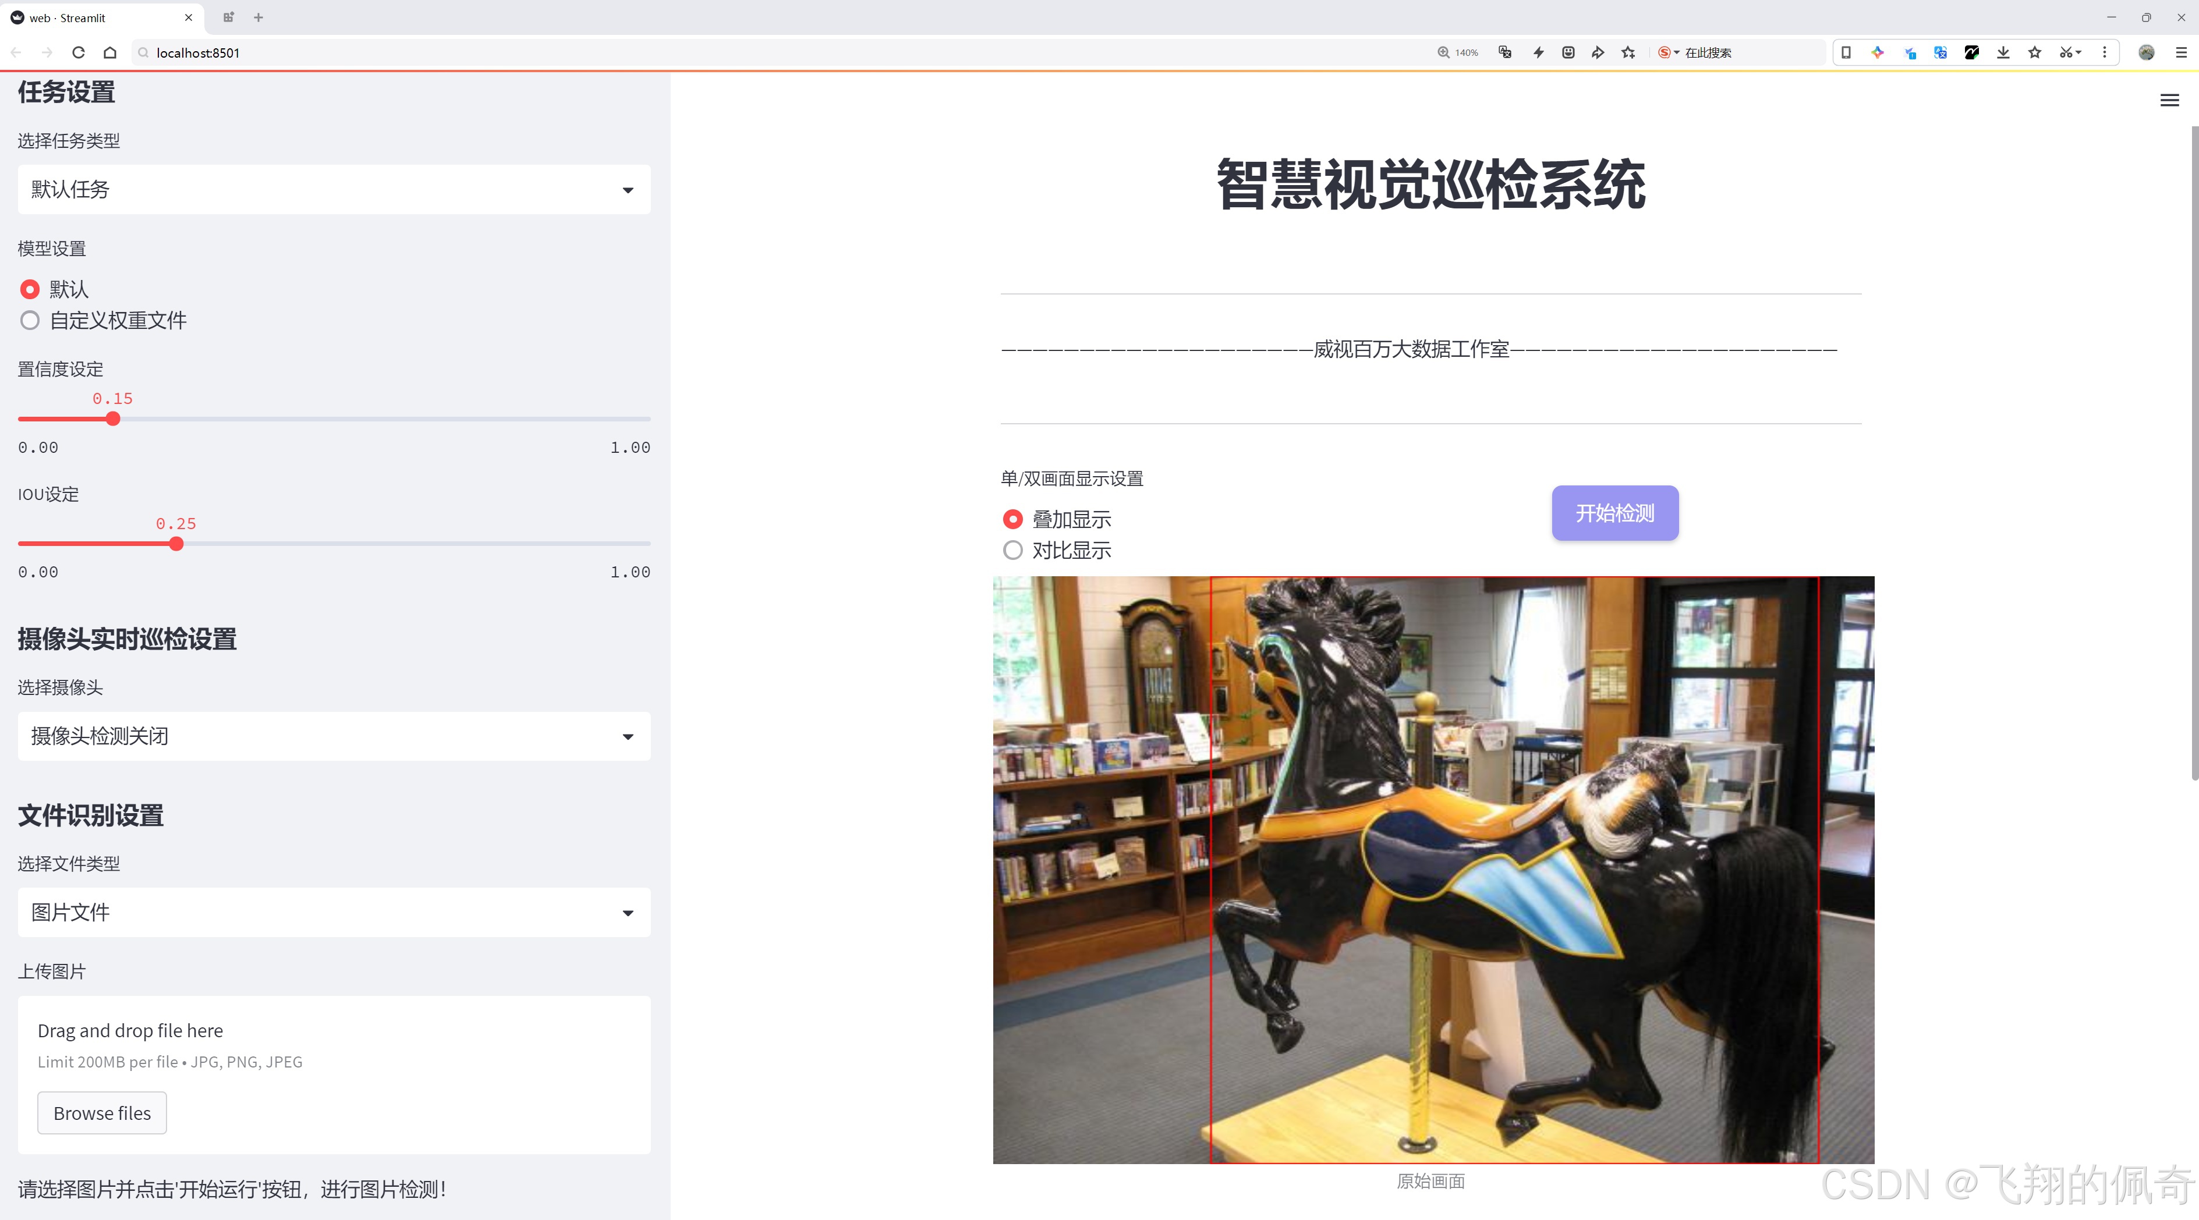This screenshot has height=1220, width=2199.
Task: Open the blue alert extension icon
Action: (x=1910, y=52)
